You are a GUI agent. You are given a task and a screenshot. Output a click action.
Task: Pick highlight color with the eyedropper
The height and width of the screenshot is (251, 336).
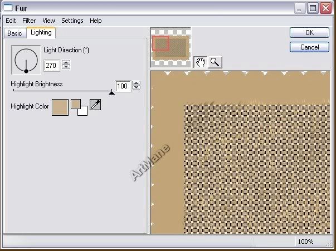tap(95, 105)
